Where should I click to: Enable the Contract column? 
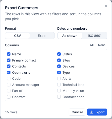click(9, 97)
